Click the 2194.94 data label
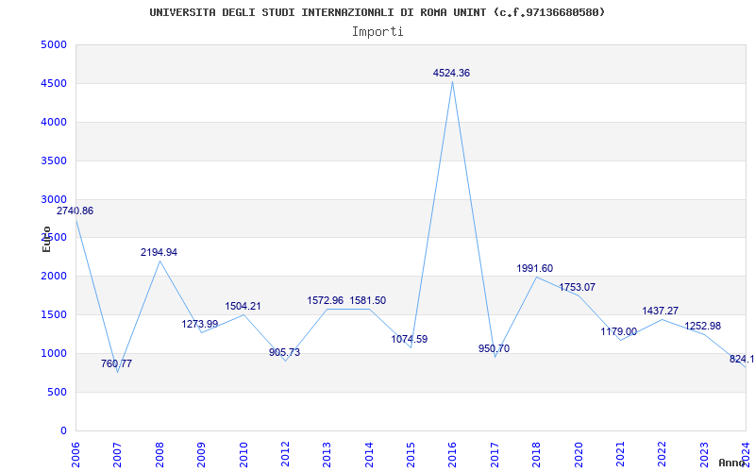 [159, 252]
